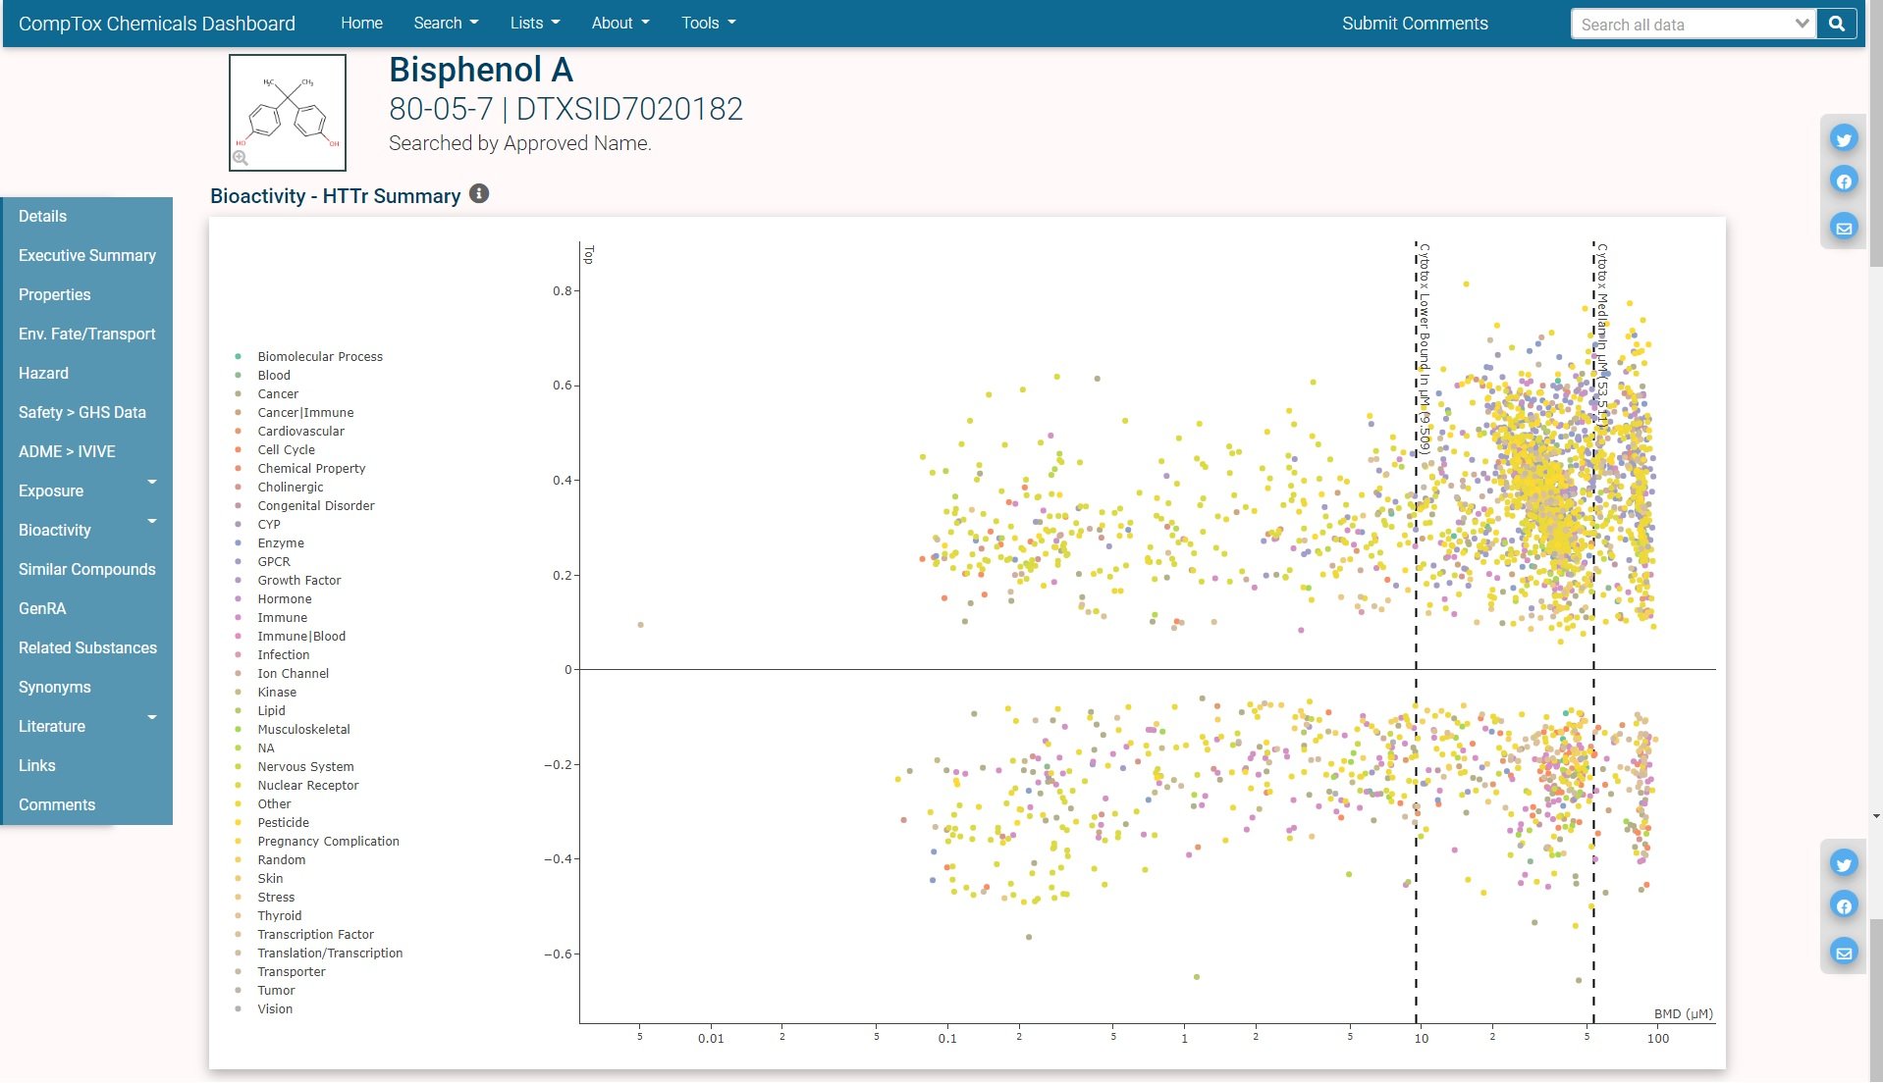Viewport: 1883px width, 1083px height.
Task: Click the Submit Comments link
Action: 1414,23
